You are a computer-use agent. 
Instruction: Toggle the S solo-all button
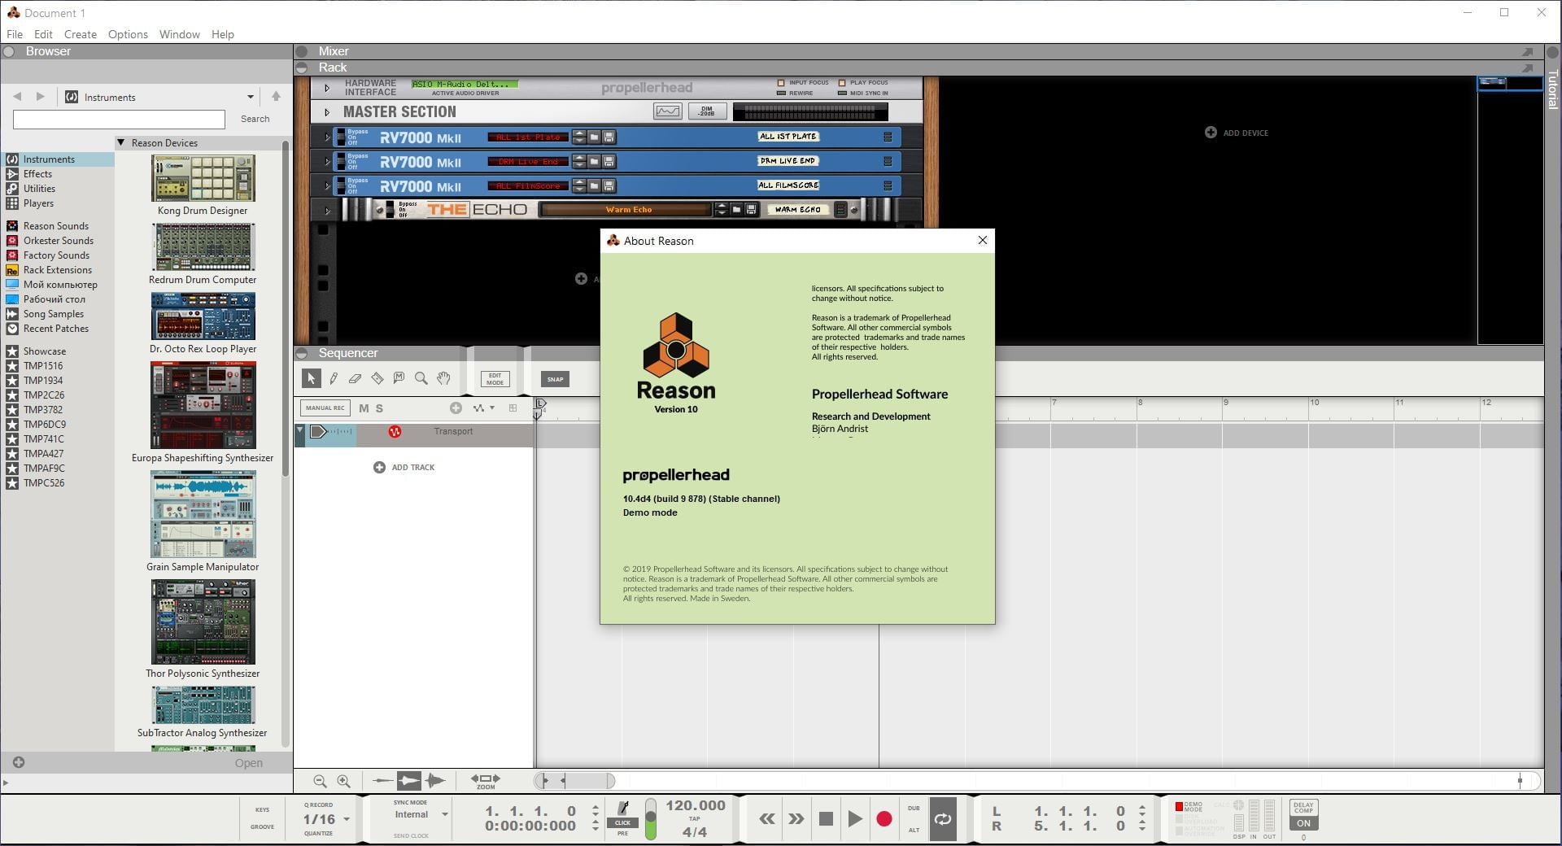(x=379, y=408)
